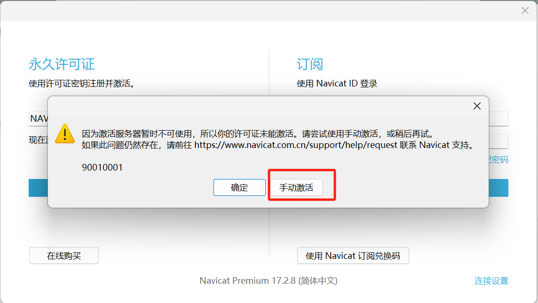Click 使用 Navicat 订阅兑换码 button

pyautogui.click(x=353, y=256)
